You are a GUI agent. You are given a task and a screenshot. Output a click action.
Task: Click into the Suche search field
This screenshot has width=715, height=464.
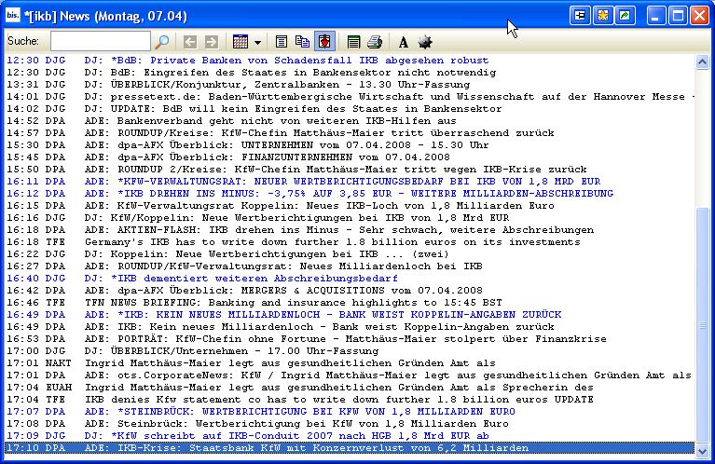pyautogui.click(x=101, y=42)
